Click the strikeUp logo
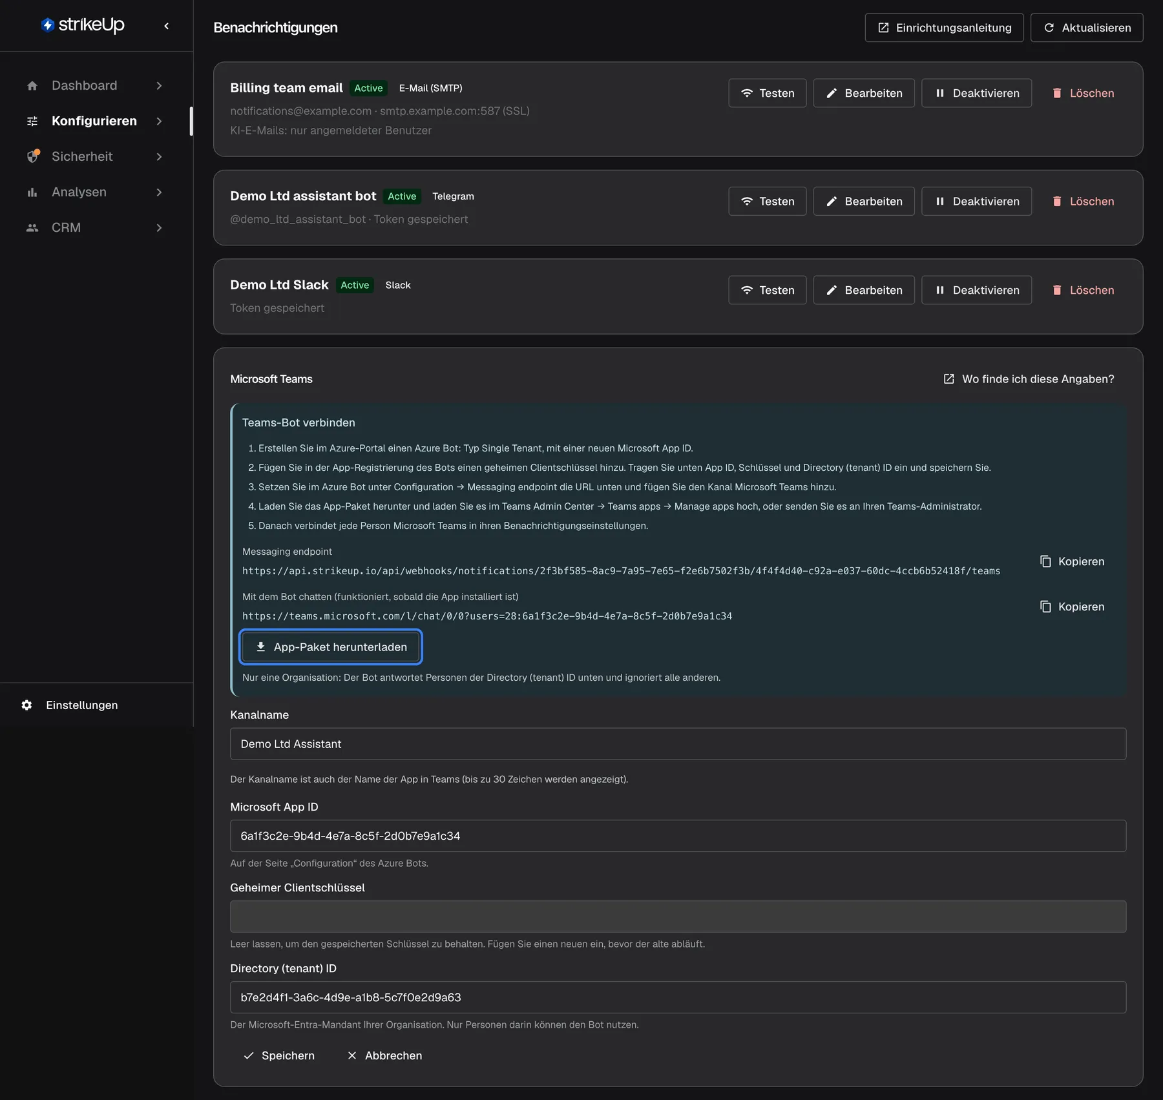Screen dimensions: 1163x1100 point(83,25)
